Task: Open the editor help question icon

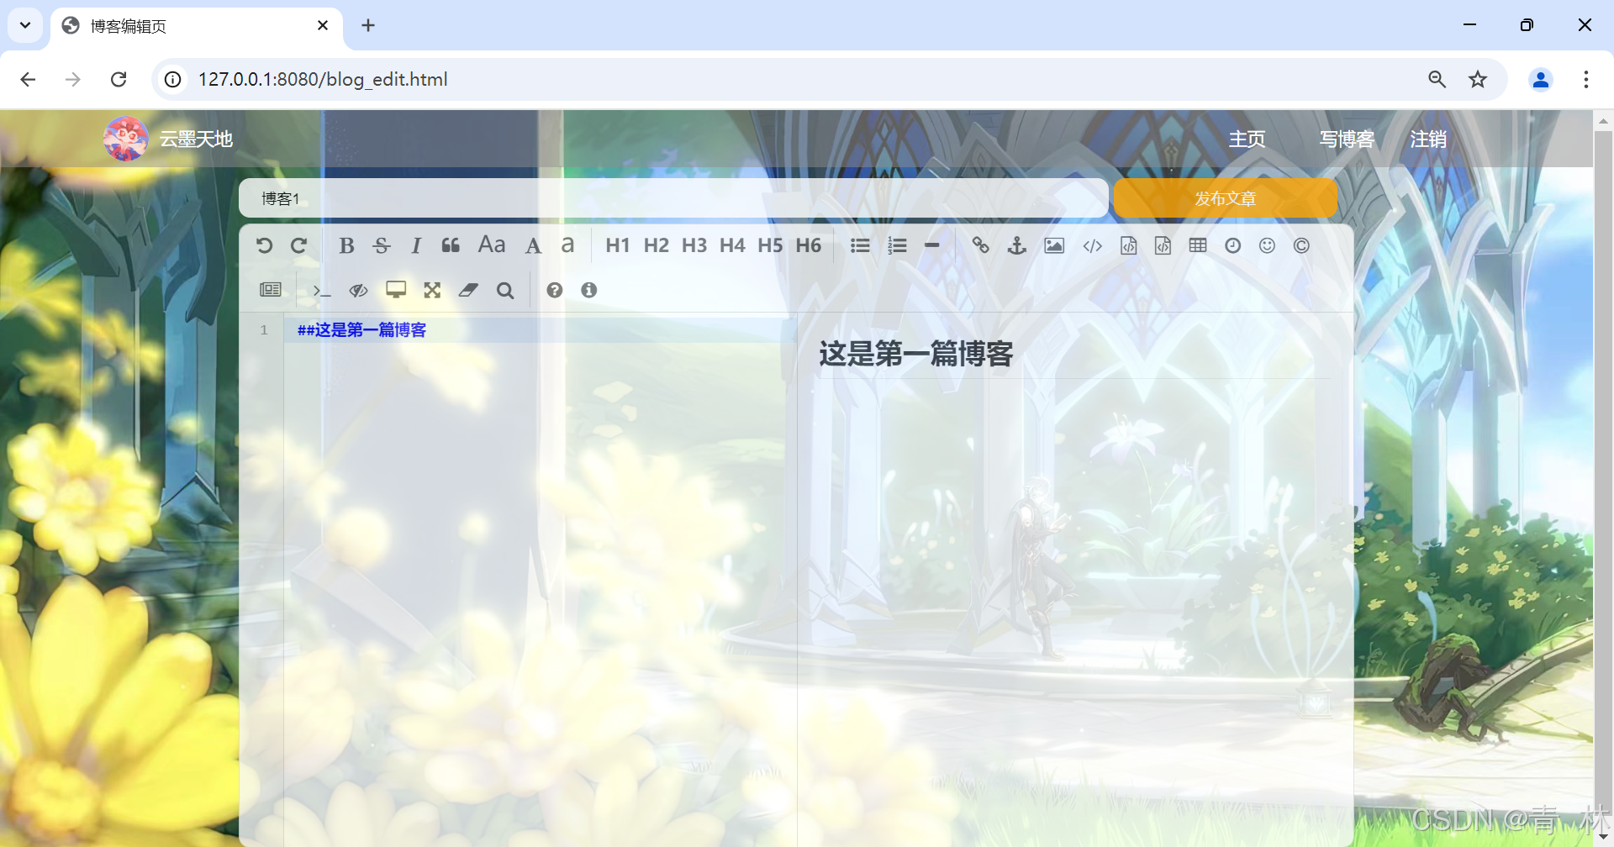Action: pyautogui.click(x=554, y=290)
